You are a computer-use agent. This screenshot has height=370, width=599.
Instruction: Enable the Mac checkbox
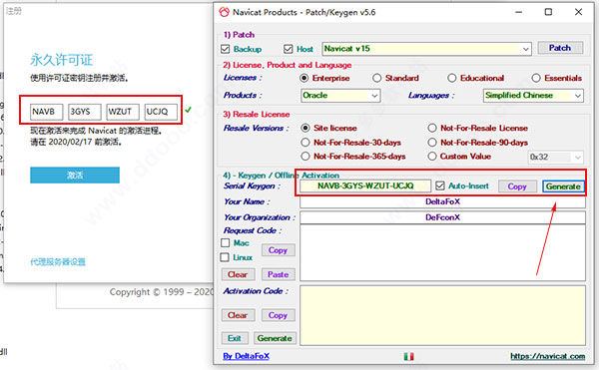pos(225,243)
